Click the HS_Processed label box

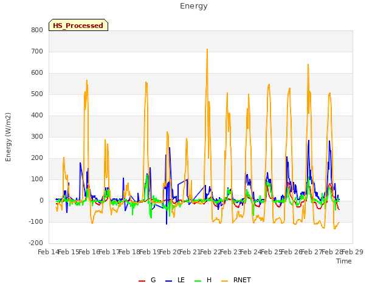coord(78,25)
